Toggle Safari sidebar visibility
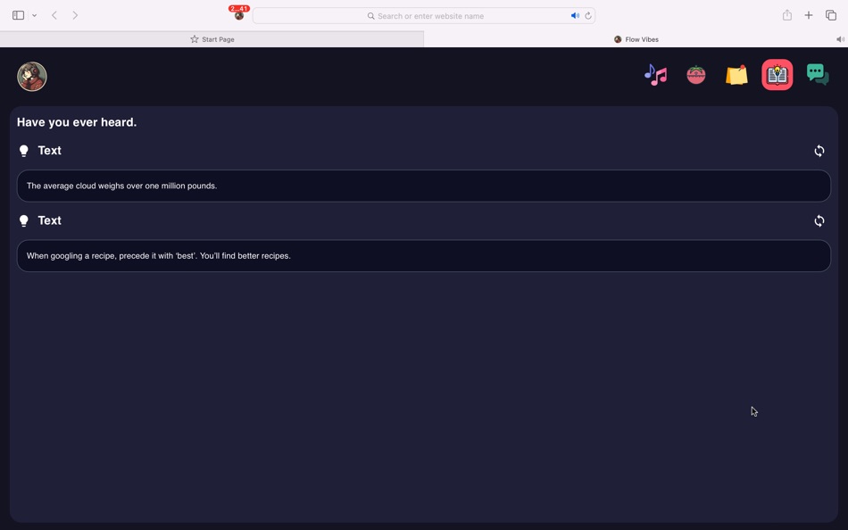Viewport: 848px width, 530px height. 19,15
